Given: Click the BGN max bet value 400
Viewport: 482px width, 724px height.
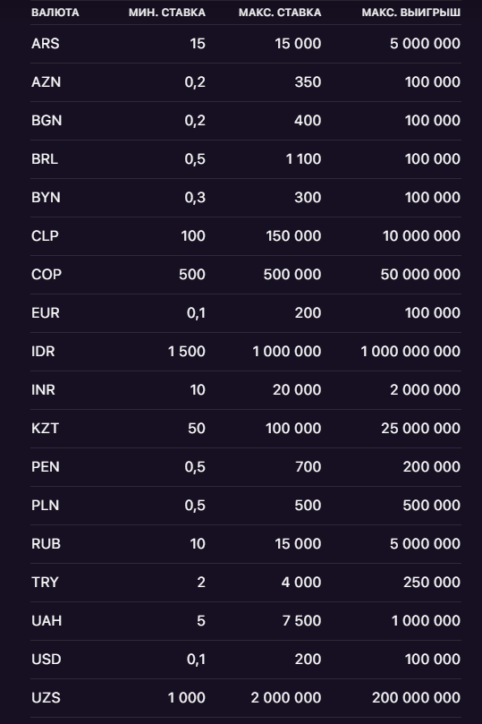Looking at the screenshot, I should point(308,121).
